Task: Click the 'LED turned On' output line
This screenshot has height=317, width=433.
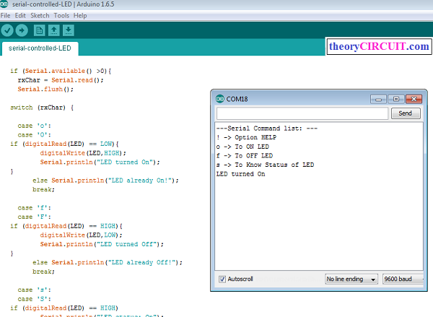Action: [x=240, y=174]
